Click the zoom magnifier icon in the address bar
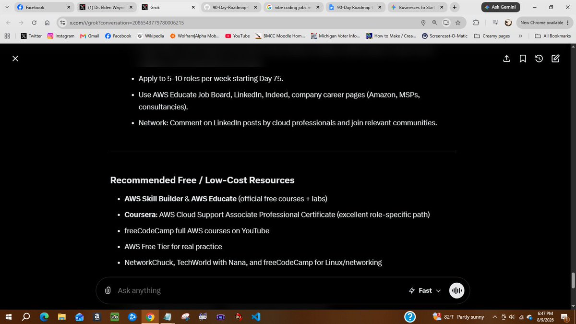 pos(434,23)
